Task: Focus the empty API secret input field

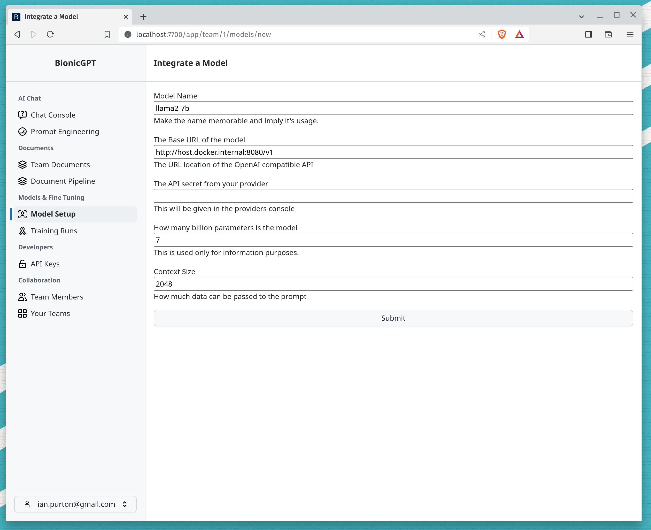Action: click(x=393, y=196)
